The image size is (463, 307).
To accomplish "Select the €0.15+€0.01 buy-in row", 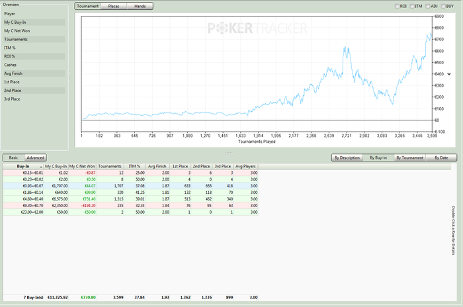I will pyautogui.click(x=130, y=173).
